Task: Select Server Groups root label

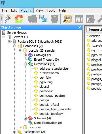Action: [x=17, y=32]
